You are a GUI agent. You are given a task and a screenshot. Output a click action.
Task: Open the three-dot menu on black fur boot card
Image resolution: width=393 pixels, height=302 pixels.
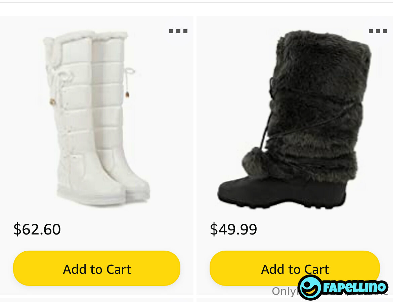click(378, 31)
